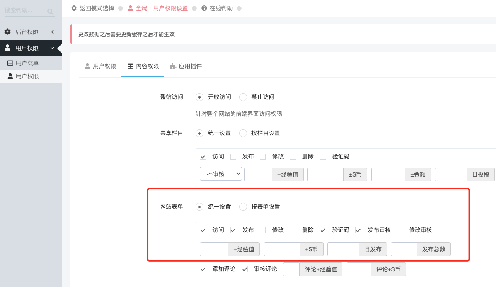Screen dimensions: 496x287
Task: Click the +S币 input under 网站表单
Action: tap(282, 249)
